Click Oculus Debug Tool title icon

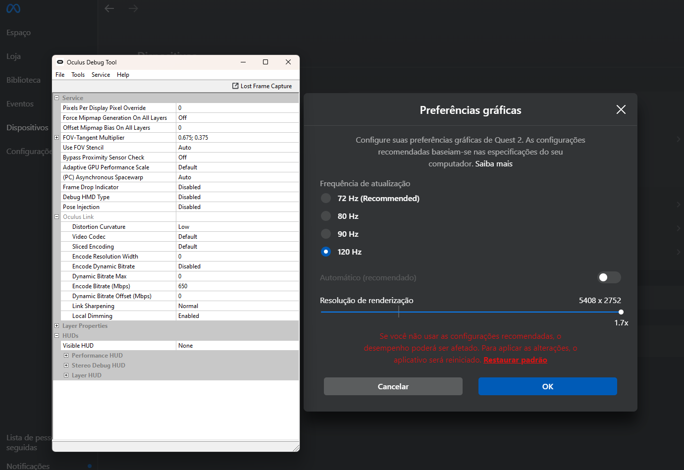coord(60,62)
